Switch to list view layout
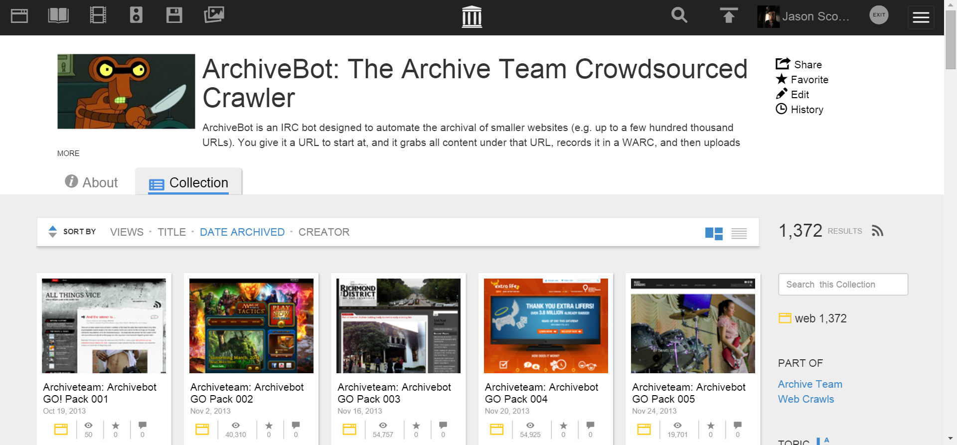This screenshot has height=445, width=957. click(739, 233)
